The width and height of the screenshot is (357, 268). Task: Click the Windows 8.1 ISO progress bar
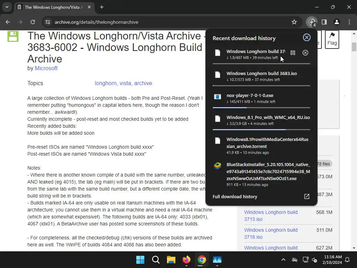(x=261, y=129)
